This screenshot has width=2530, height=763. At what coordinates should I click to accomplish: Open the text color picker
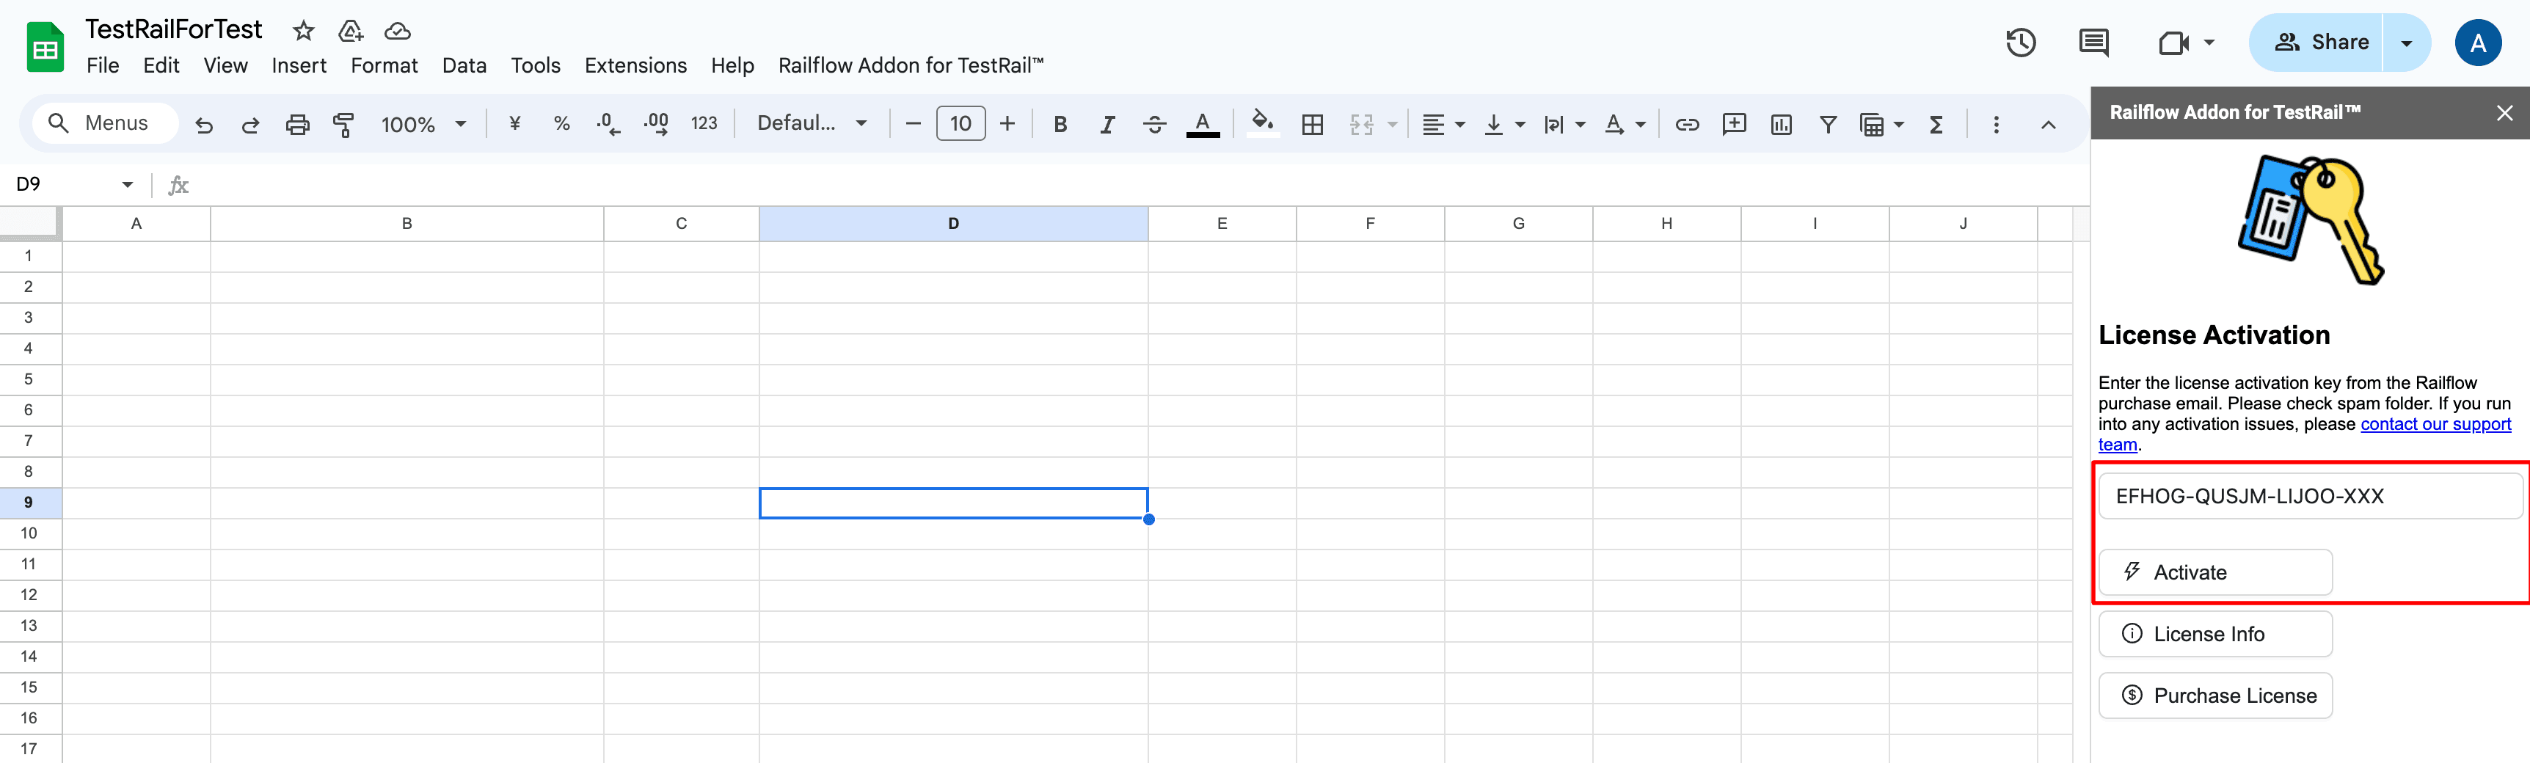coord(1202,125)
